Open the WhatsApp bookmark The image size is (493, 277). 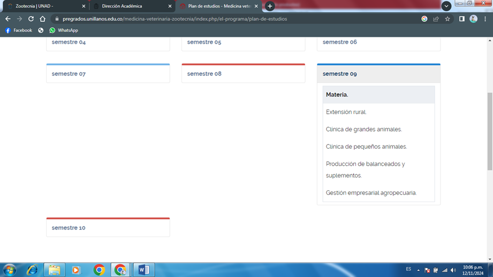pos(63,30)
